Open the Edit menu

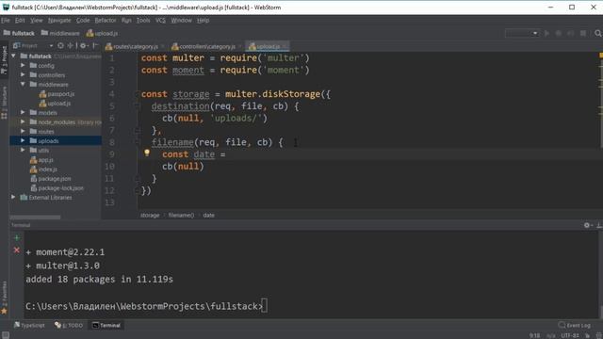[x=20, y=21]
